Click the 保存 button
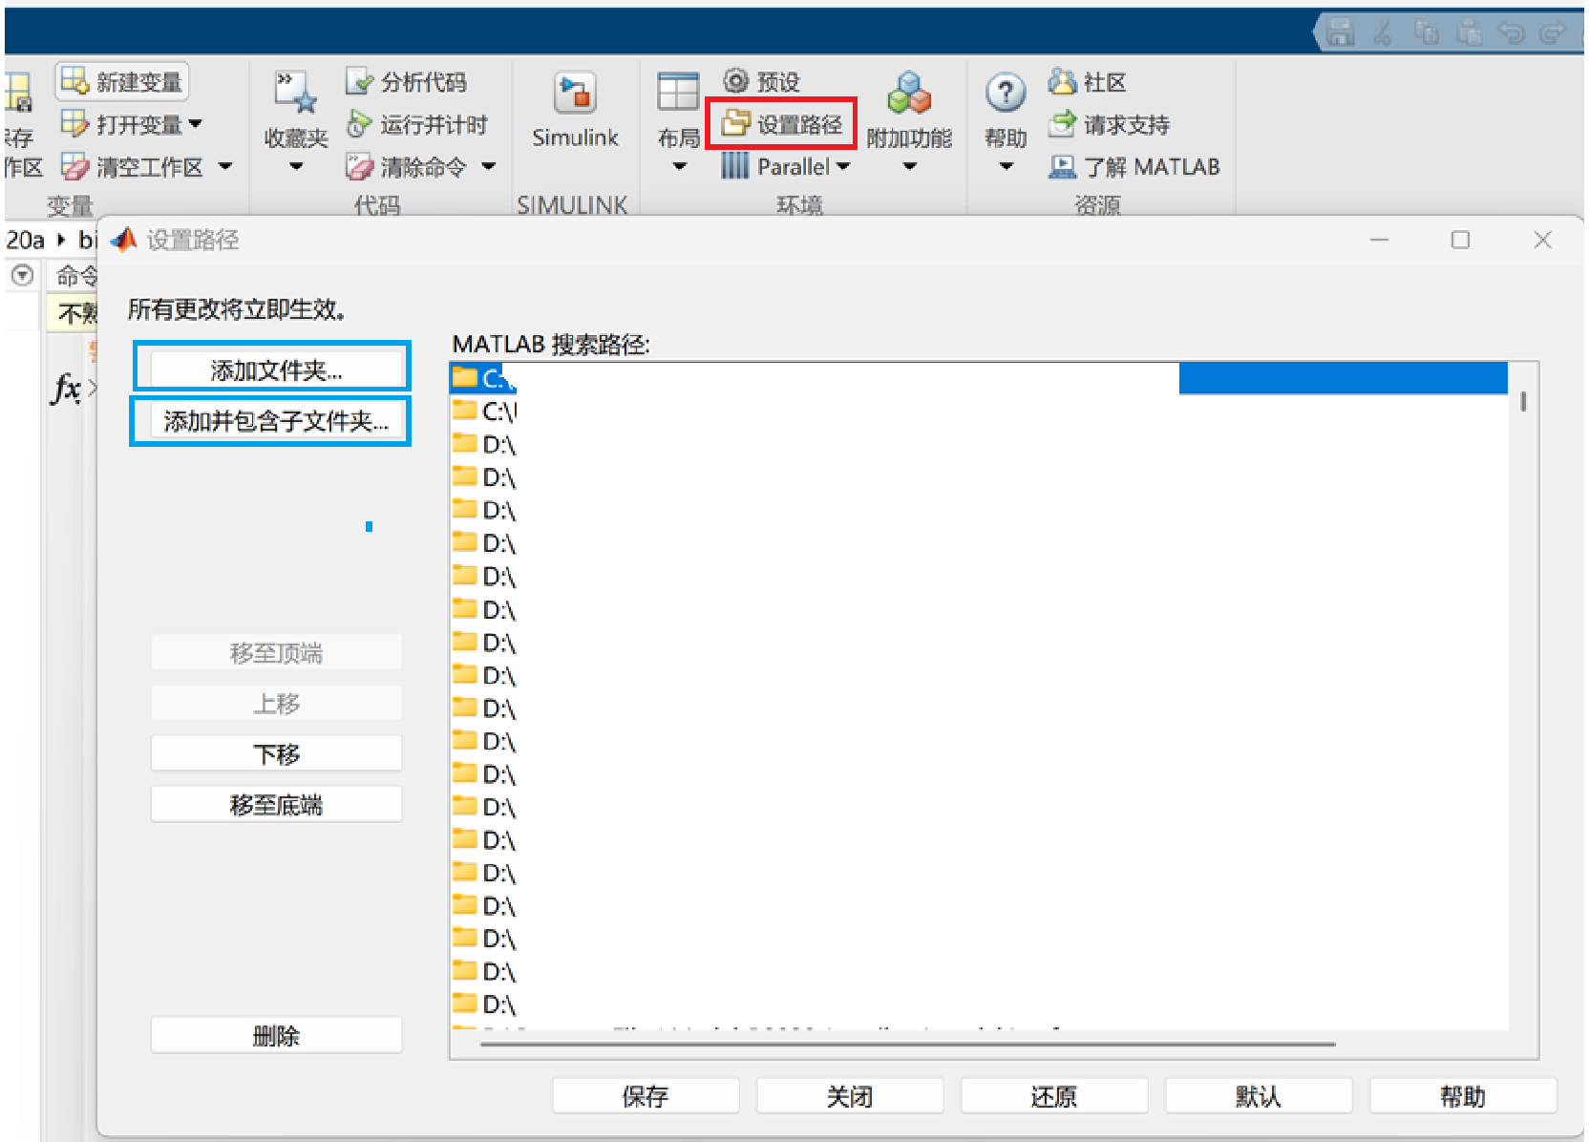1589x1142 pixels. point(646,1096)
